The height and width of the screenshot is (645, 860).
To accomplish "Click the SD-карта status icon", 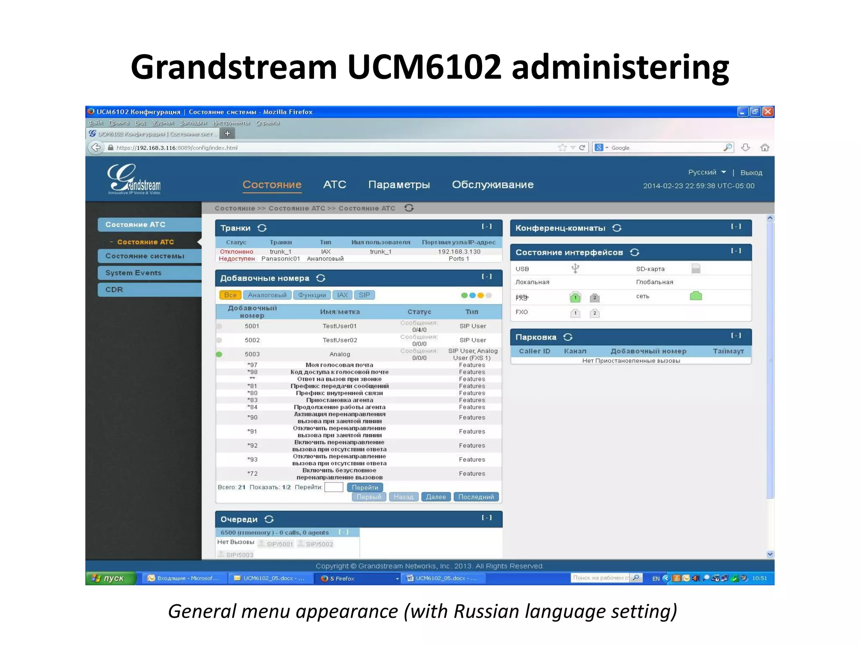I will 696,268.
